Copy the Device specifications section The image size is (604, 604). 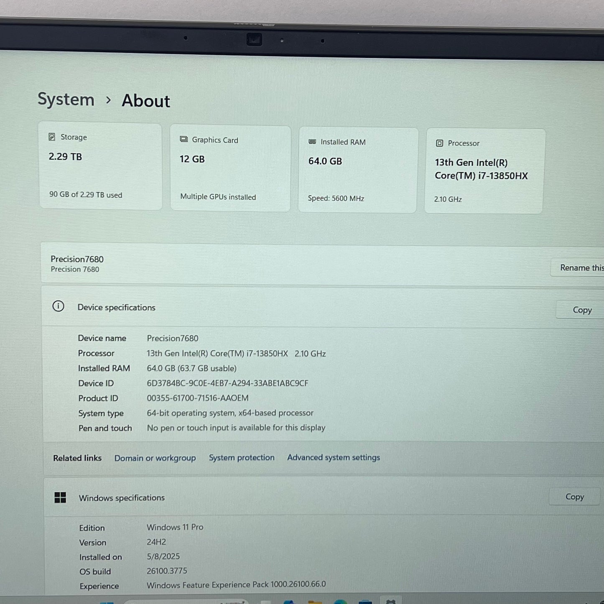[x=581, y=310]
